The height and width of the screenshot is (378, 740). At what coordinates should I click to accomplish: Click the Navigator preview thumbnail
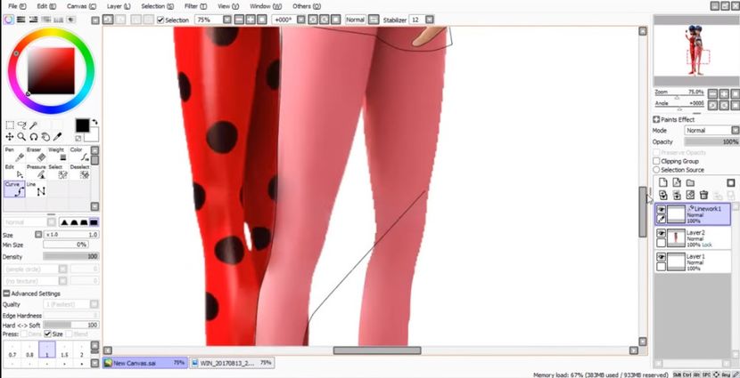click(697, 51)
